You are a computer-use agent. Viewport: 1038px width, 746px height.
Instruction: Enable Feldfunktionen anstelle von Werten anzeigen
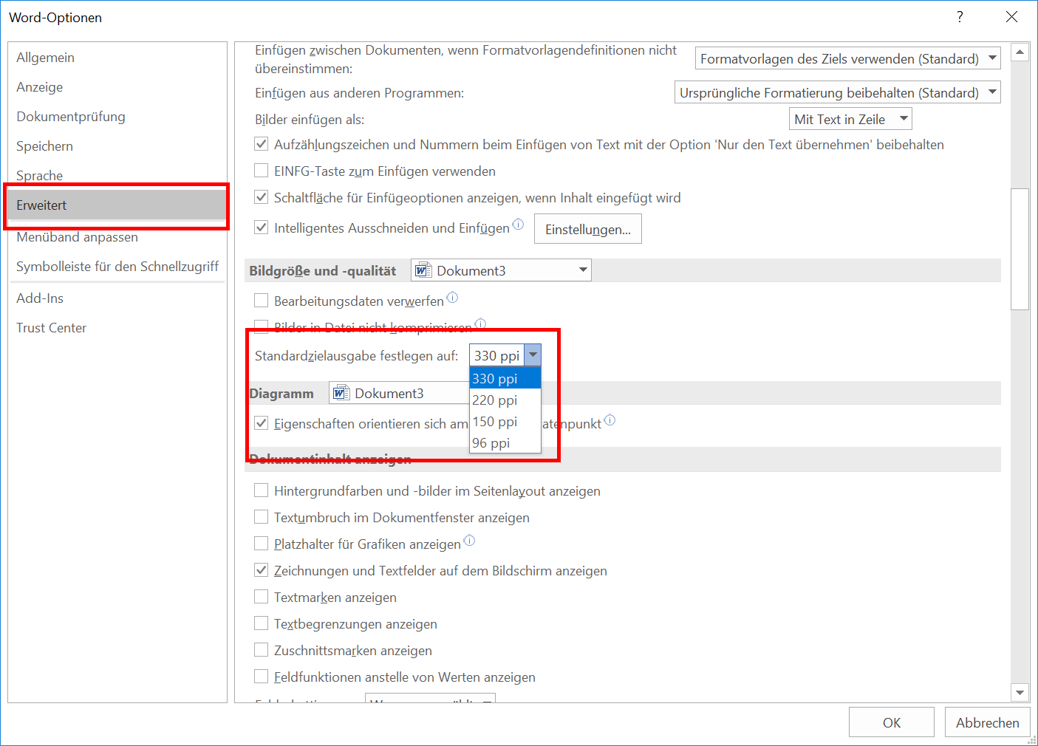pyautogui.click(x=261, y=677)
